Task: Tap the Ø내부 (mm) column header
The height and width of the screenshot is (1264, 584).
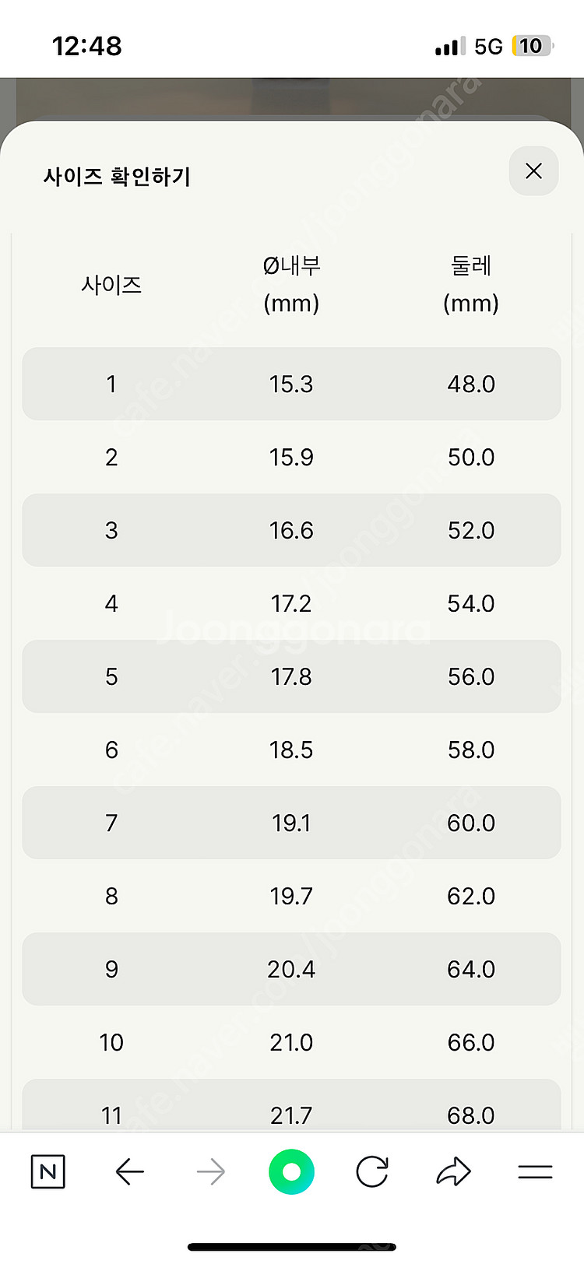Action: pyautogui.click(x=291, y=284)
